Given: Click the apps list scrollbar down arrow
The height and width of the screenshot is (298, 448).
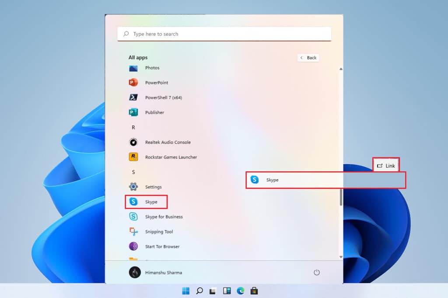Looking at the screenshot, I should [x=341, y=257].
